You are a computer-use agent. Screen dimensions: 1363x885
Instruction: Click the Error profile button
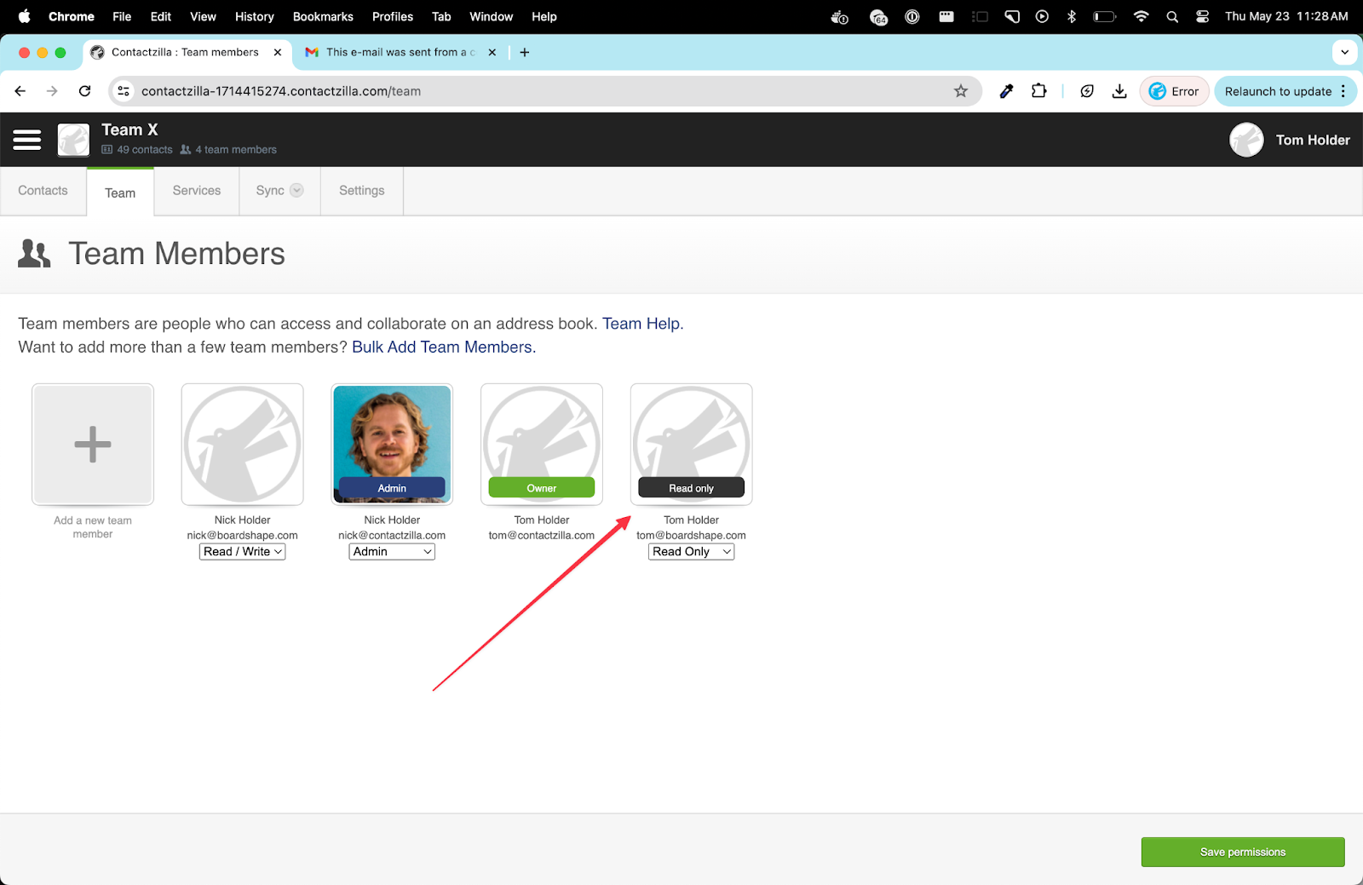[x=1174, y=91]
